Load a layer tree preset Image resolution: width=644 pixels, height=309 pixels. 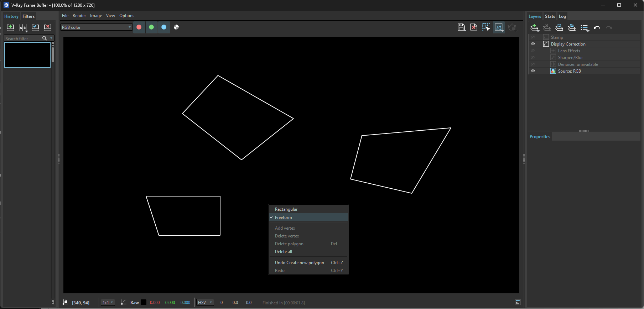(x=572, y=28)
